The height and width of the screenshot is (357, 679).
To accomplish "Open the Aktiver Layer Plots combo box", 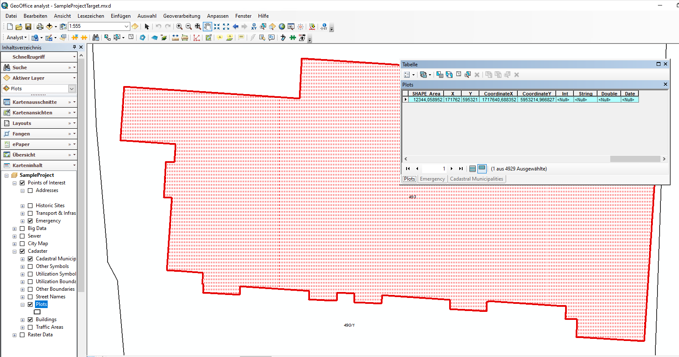I will click(x=72, y=89).
